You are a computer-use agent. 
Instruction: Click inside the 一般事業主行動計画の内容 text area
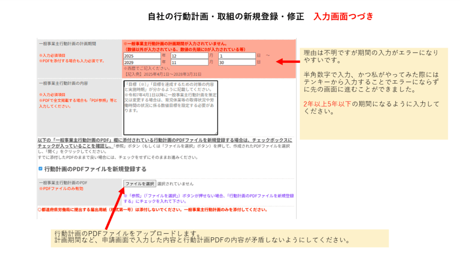click(x=170, y=107)
